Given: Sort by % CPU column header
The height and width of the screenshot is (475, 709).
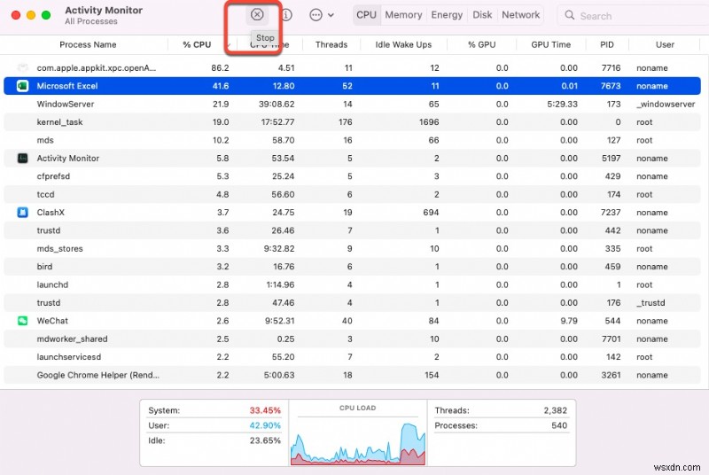Looking at the screenshot, I should pyautogui.click(x=197, y=44).
